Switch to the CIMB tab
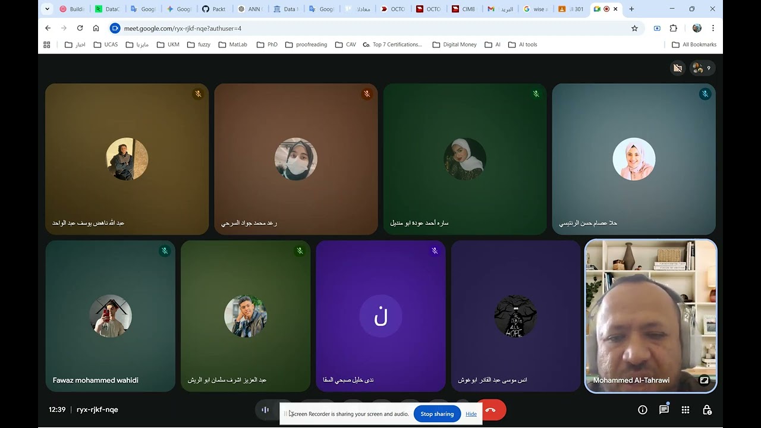The height and width of the screenshot is (428, 761). point(464,9)
